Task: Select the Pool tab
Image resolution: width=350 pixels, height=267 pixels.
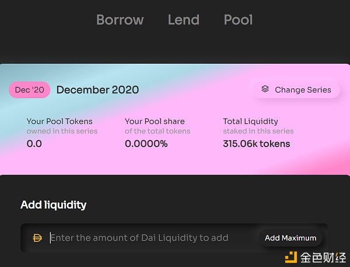Action: point(238,20)
